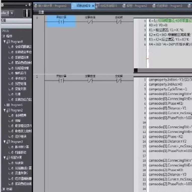This screenshot has width=192, height=192.
Task: Click the pin icon of explorer panel
Action: (x=30, y=5)
